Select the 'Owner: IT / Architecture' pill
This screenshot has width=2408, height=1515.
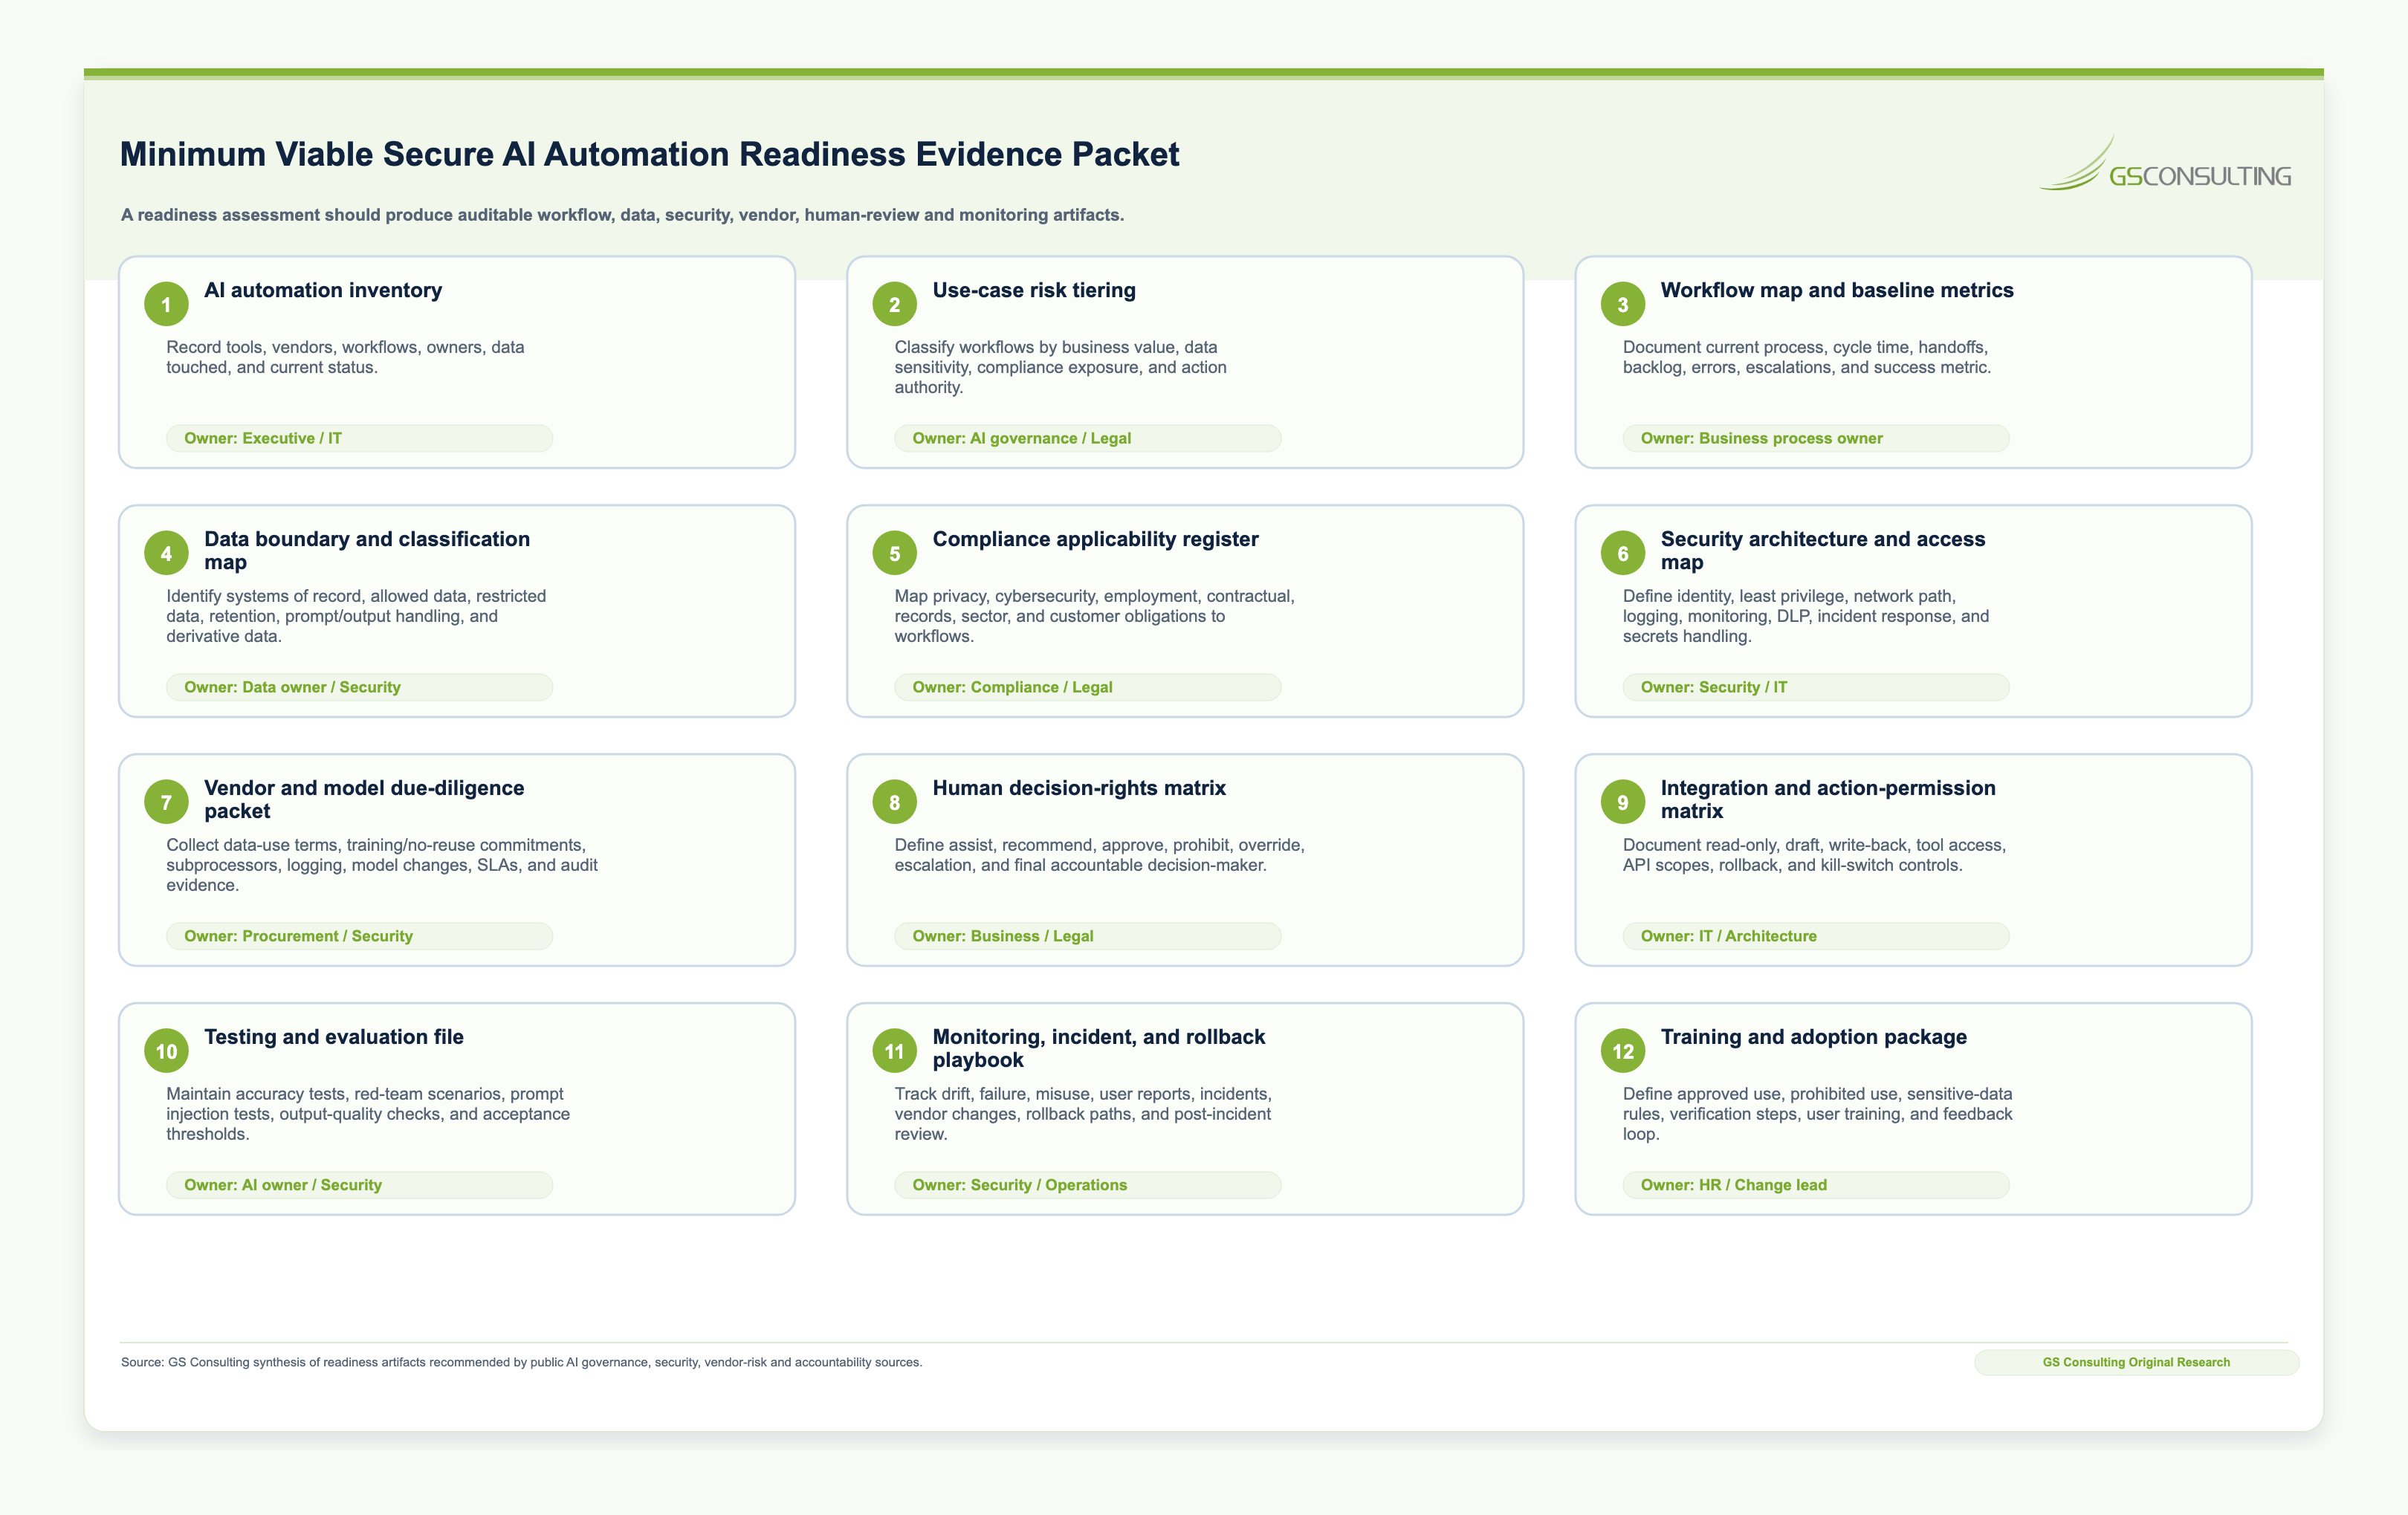pos(1815,936)
